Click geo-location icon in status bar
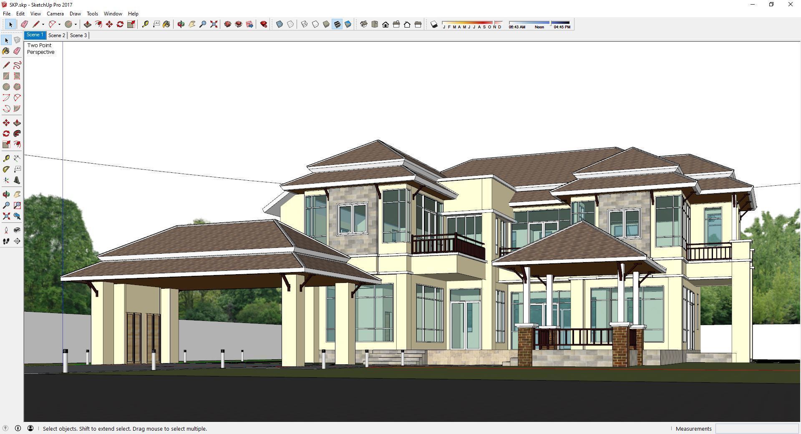 coord(5,429)
